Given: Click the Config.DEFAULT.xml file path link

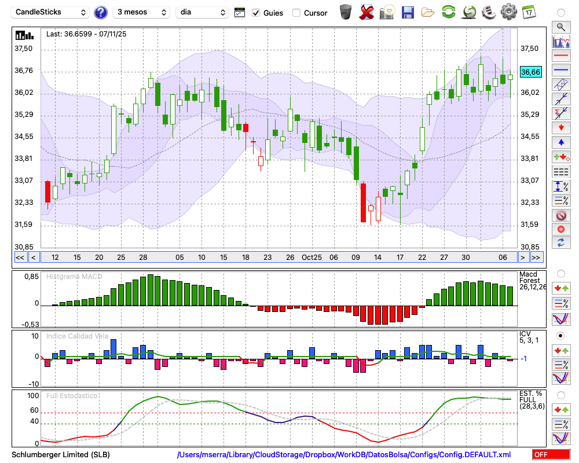Looking at the screenshot, I should 344,454.
